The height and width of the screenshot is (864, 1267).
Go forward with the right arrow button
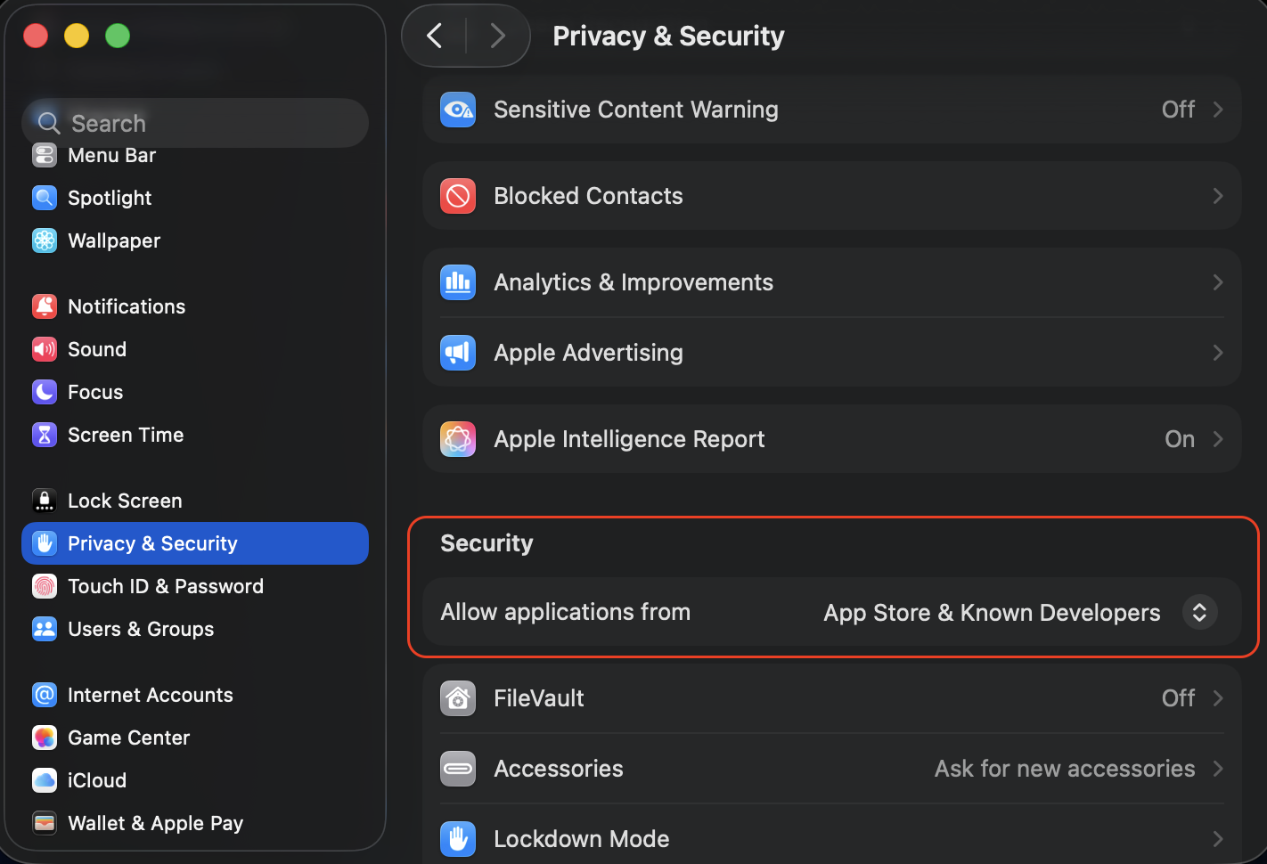pos(497,36)
